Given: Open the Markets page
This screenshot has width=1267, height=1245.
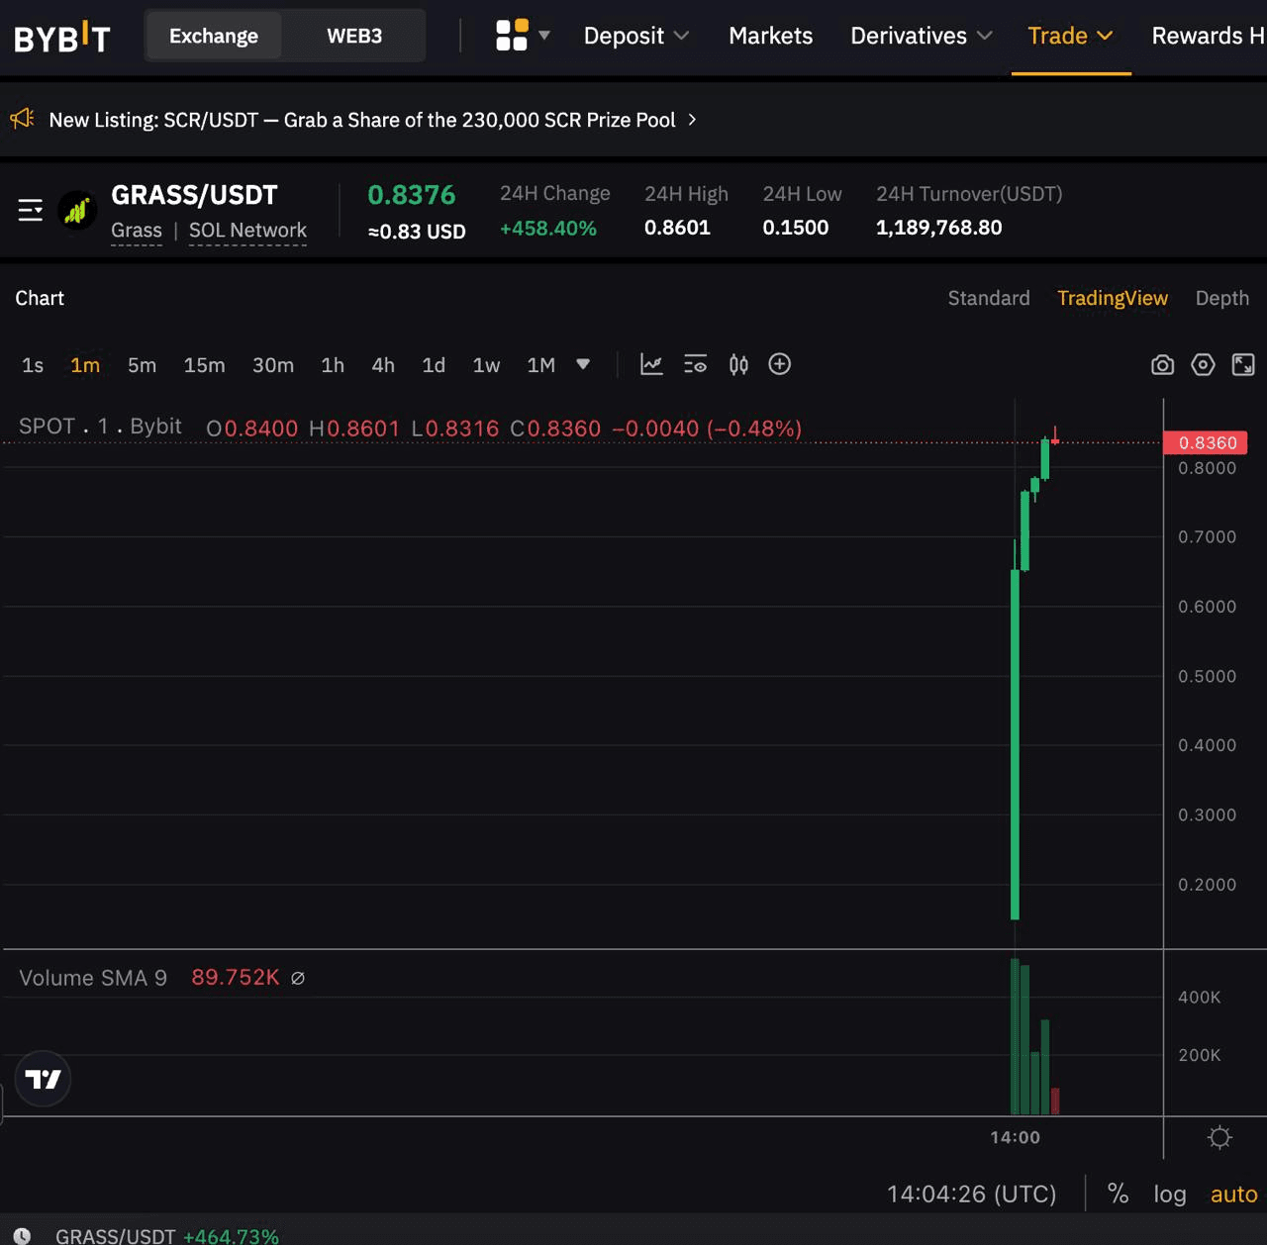Looking at the screenshot, I should point(770,36).
